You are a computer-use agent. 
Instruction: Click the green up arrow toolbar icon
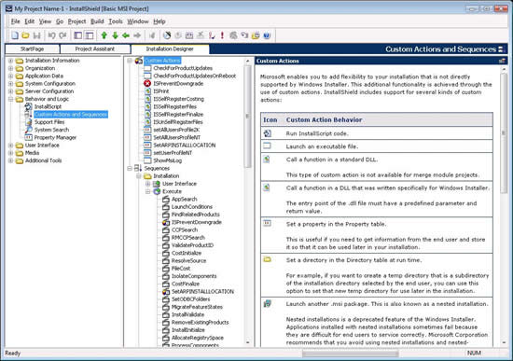pos(104,35)
